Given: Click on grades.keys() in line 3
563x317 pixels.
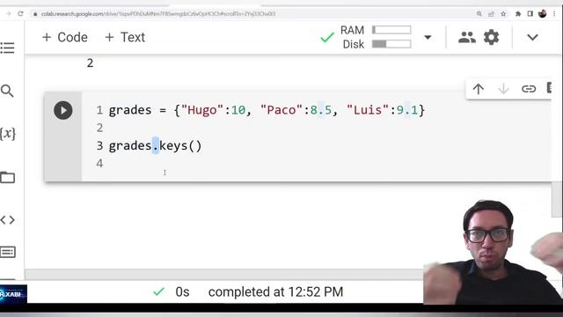Looking at the screenshot, I should pos(156,145).
